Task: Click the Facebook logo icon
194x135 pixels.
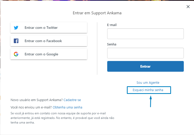Action: pyautogui.click(x=16, y=41)
